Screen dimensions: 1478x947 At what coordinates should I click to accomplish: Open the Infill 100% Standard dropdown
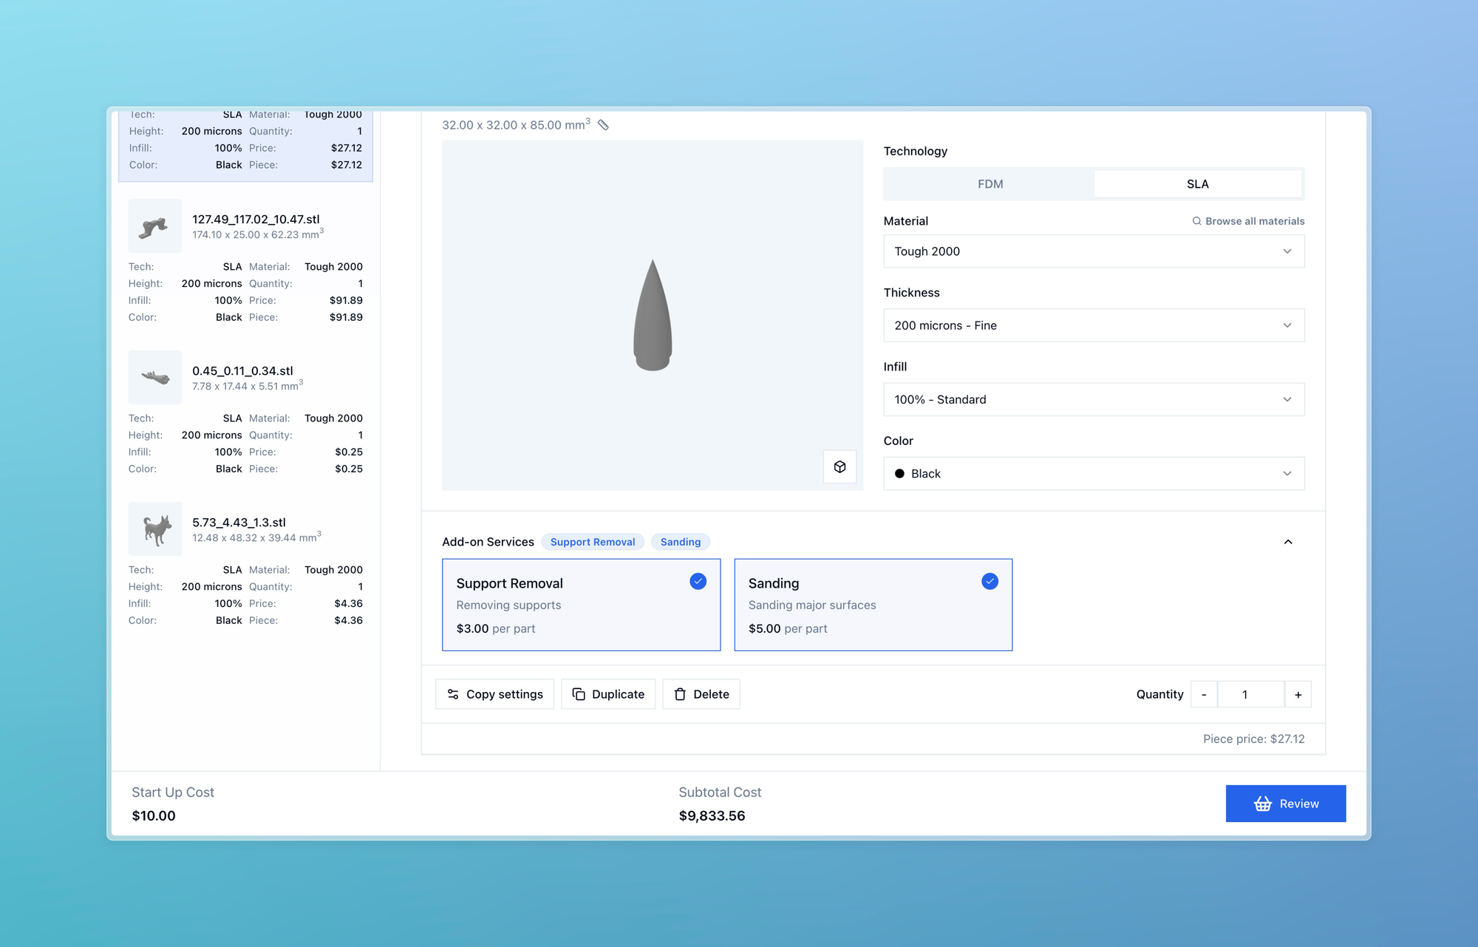[x=1094, y=399]
